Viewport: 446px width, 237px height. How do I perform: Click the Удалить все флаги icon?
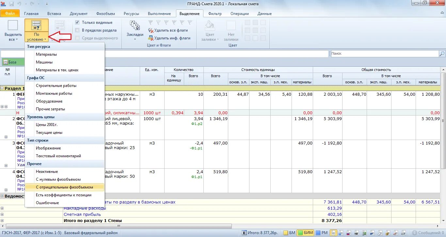151,30
